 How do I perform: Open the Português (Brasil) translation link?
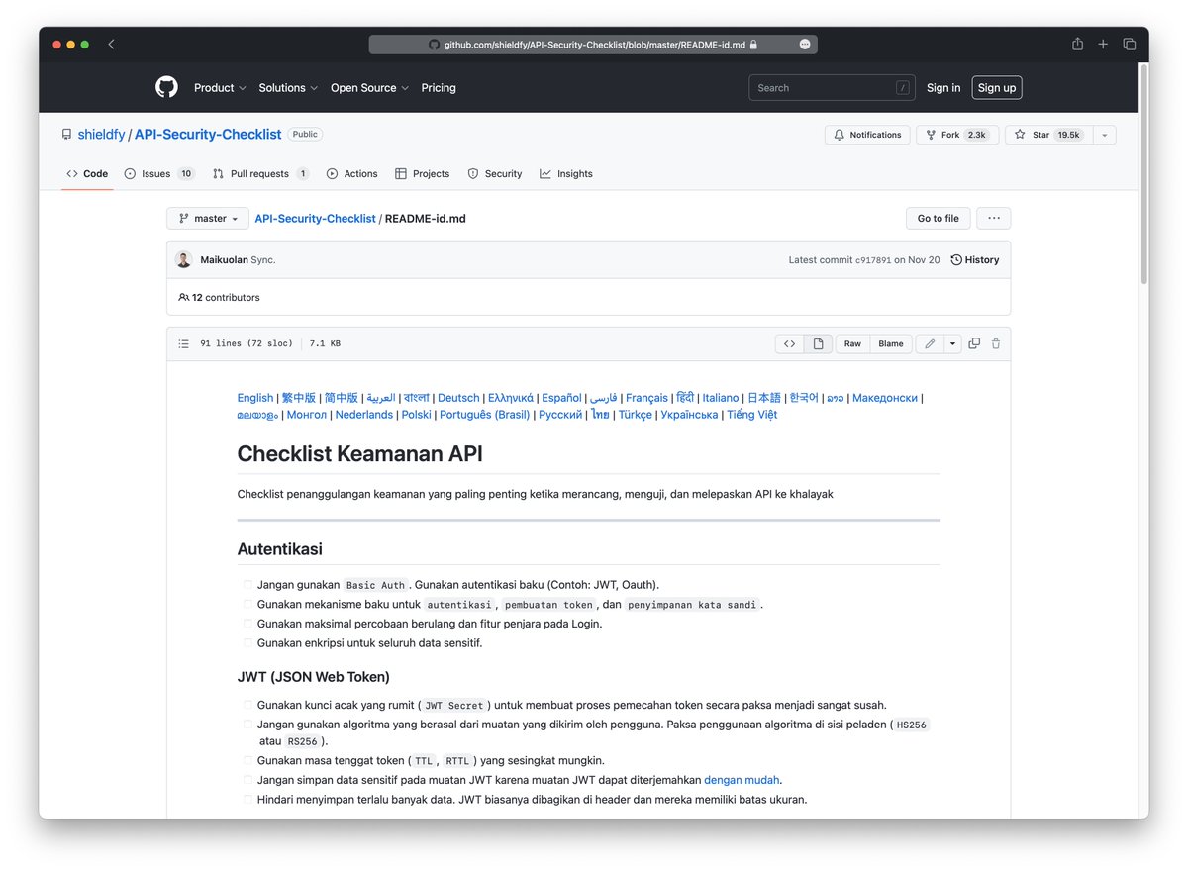[485, 415]
